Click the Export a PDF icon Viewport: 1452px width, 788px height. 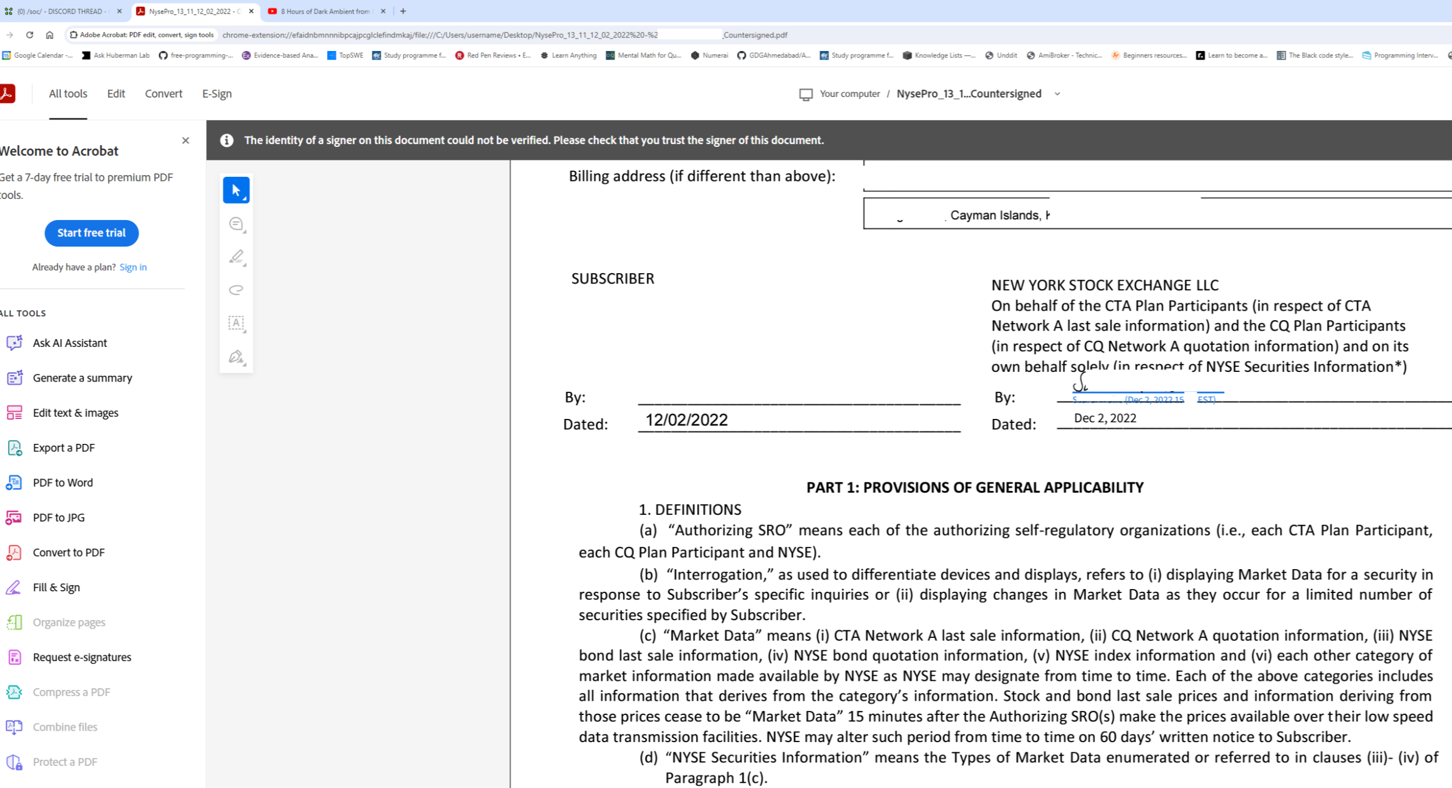pos(14,448)
